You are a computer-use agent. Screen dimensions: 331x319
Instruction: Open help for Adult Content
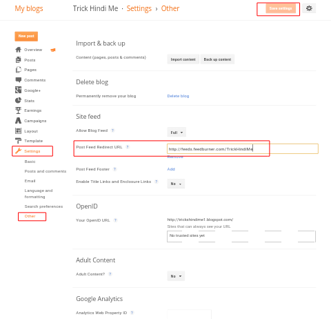point(110,274)
